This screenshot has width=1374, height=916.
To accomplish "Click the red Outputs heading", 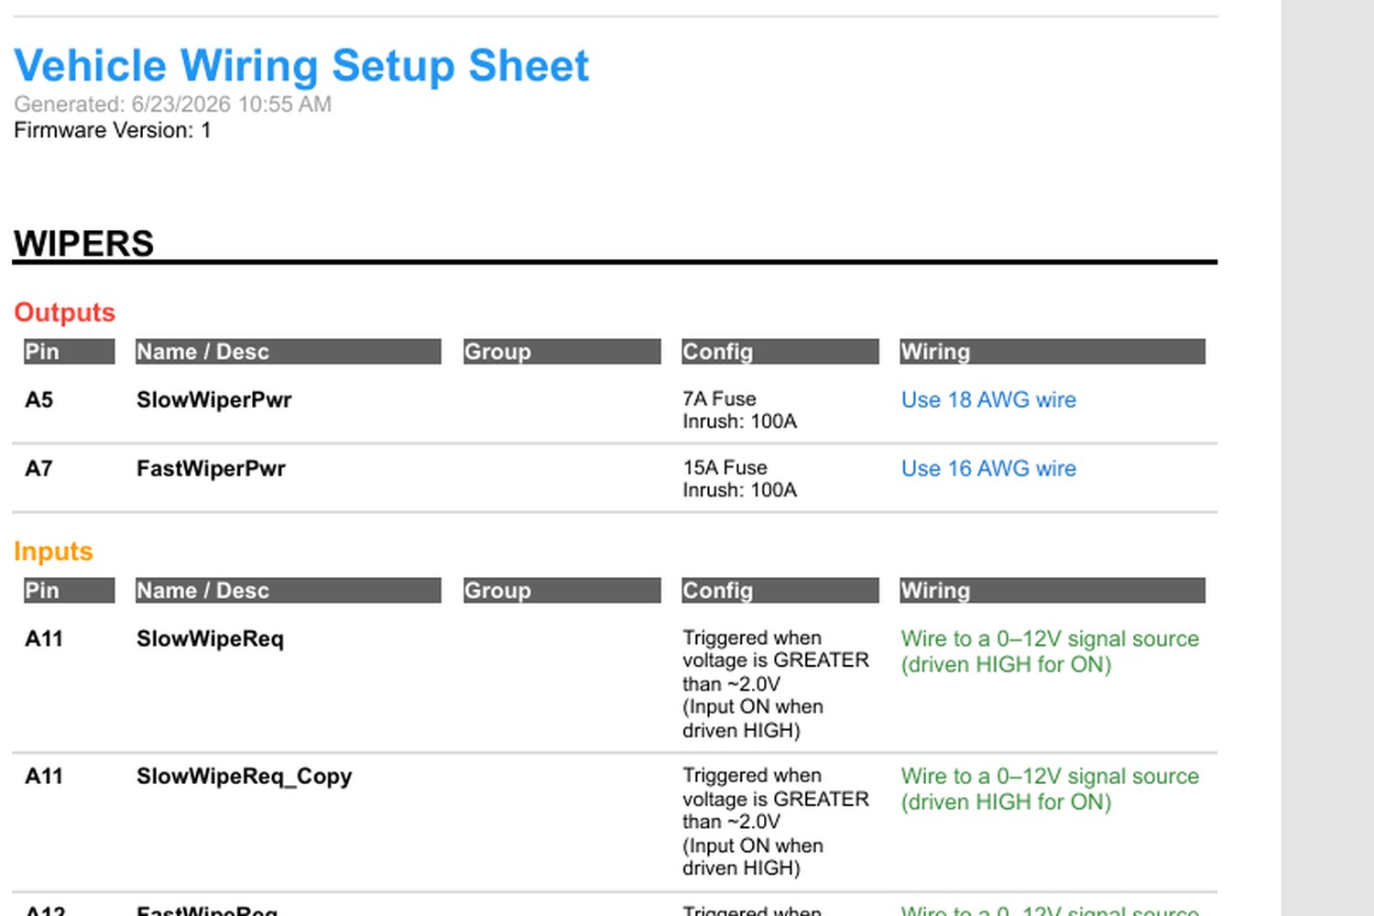I will [64, 312].
